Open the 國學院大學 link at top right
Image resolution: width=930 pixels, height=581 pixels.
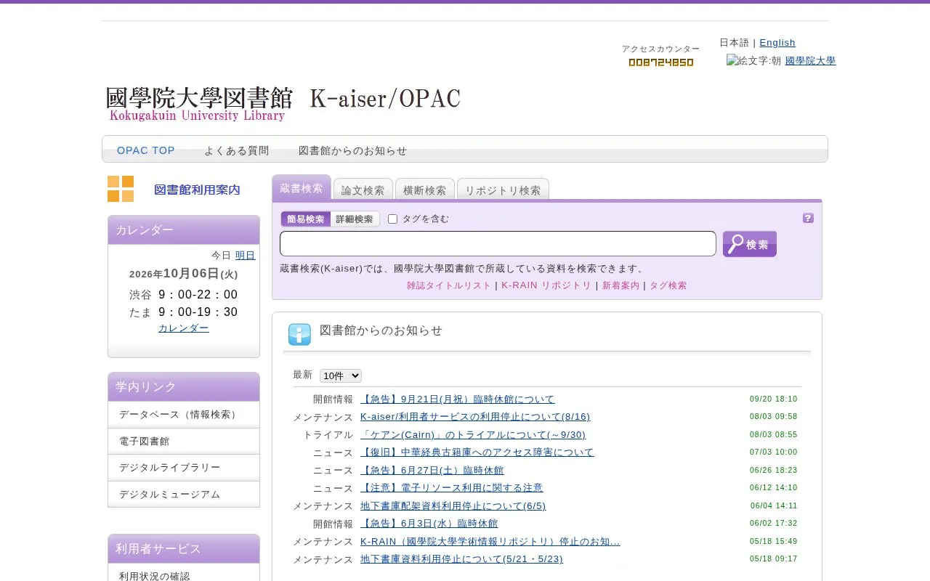[811, 61]
